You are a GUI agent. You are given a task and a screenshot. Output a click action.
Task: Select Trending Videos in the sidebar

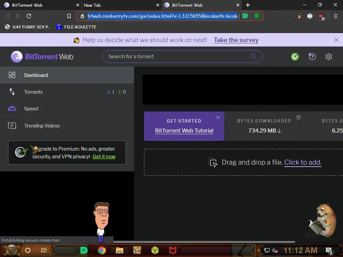click(x=67, y=125)
